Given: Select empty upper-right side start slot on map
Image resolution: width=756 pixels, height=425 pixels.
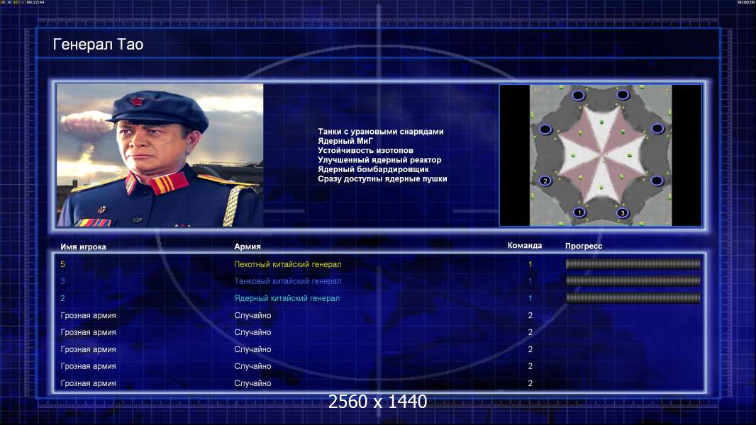Looking at the screenshot, I should coord(657,129).
